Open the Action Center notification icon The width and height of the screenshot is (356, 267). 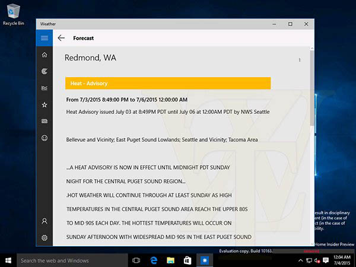(326, 260)
